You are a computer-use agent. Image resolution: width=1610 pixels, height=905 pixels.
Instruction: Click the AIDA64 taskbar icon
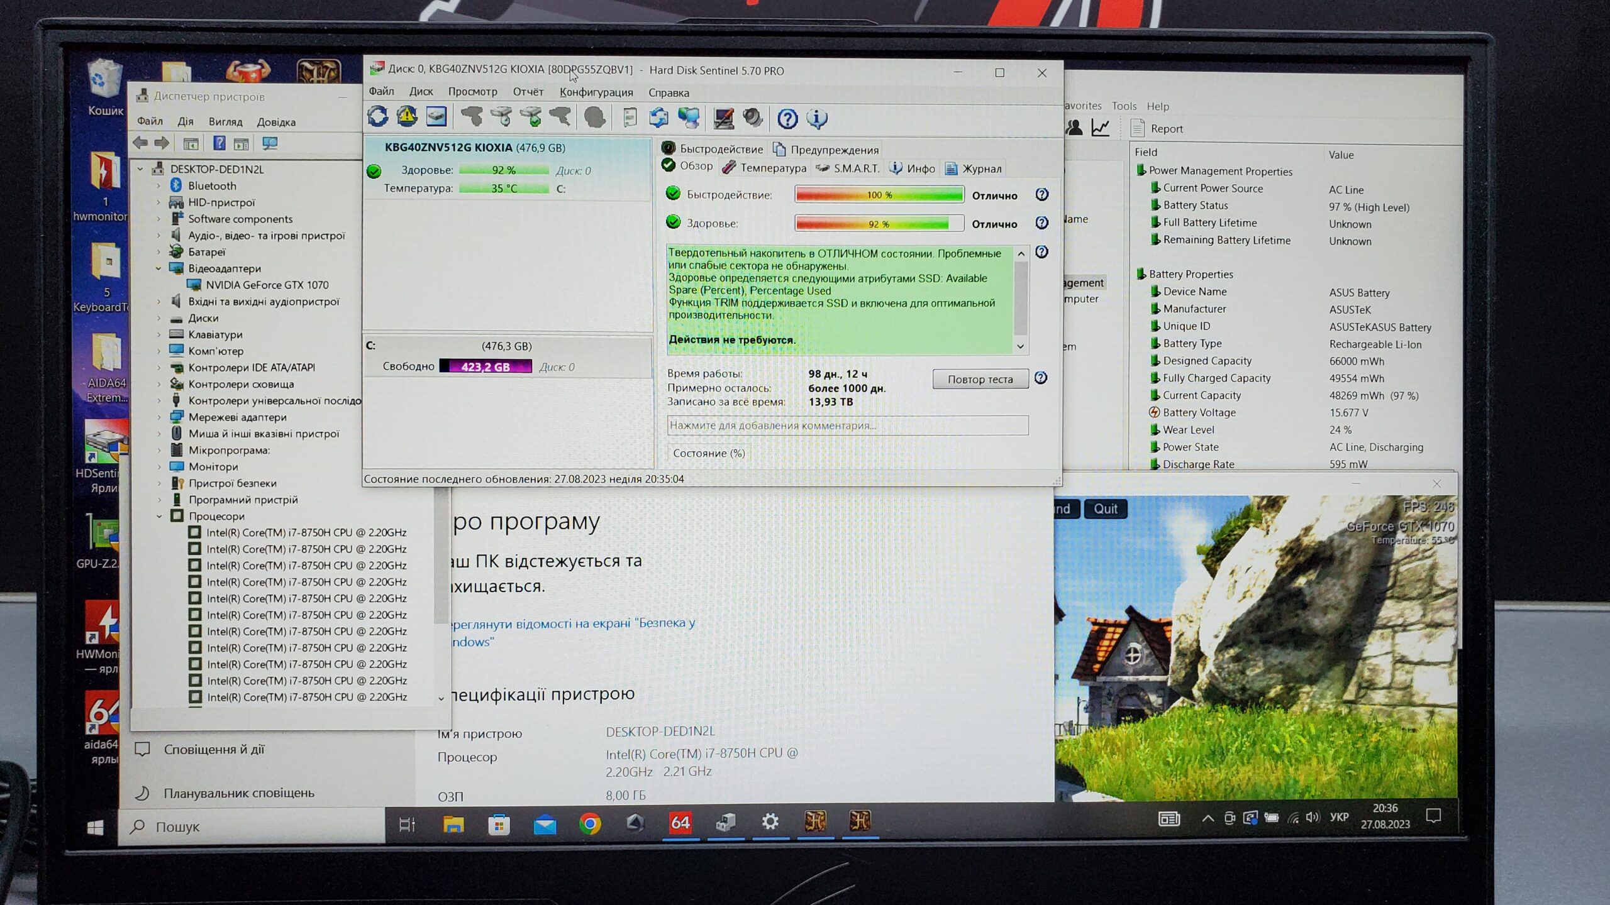[x=680, y=823]
